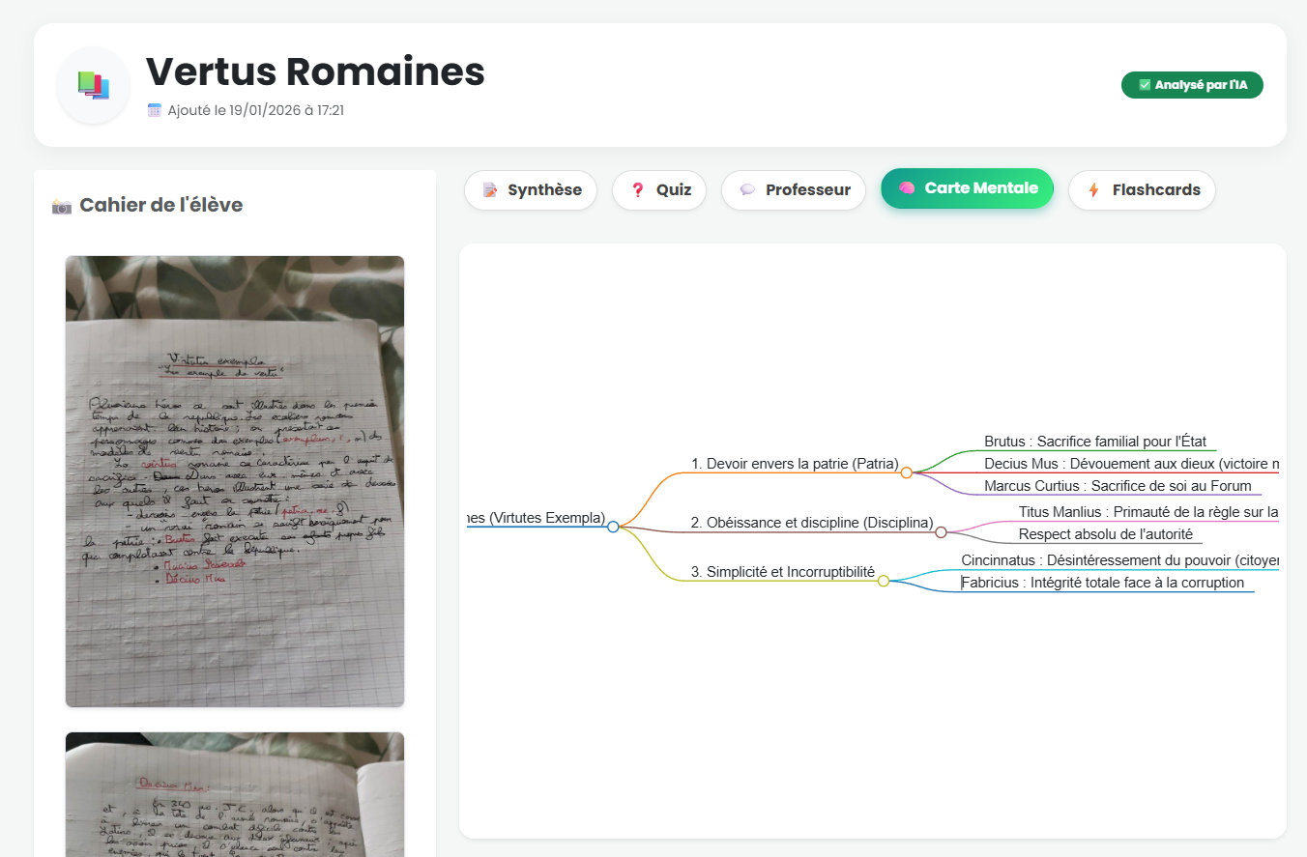Click the lightning bolt icon for Flashcards
1307x857 pixels.
[x=1094, y=190]
